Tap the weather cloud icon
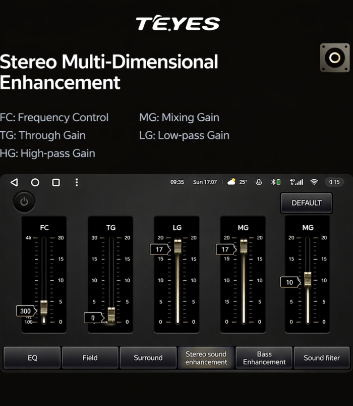353x406 pixels. pyautogui.click(x=231, y=182)
